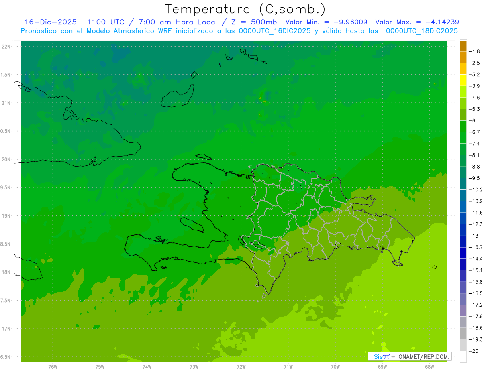Click the '74W' longitude label

147,367
